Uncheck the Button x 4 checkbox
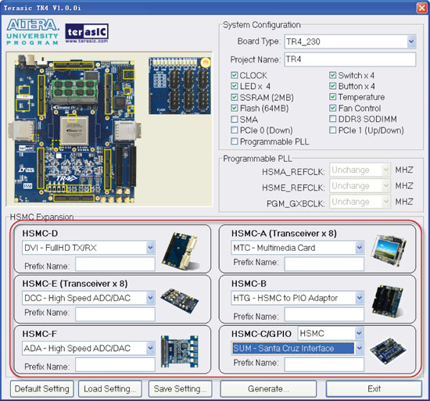430x401 pixels. coord(332,86)
